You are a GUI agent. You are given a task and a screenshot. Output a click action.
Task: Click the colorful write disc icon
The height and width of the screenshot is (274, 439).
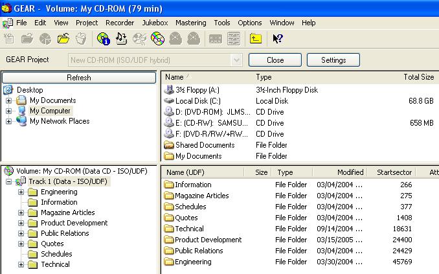click(157, 38)
